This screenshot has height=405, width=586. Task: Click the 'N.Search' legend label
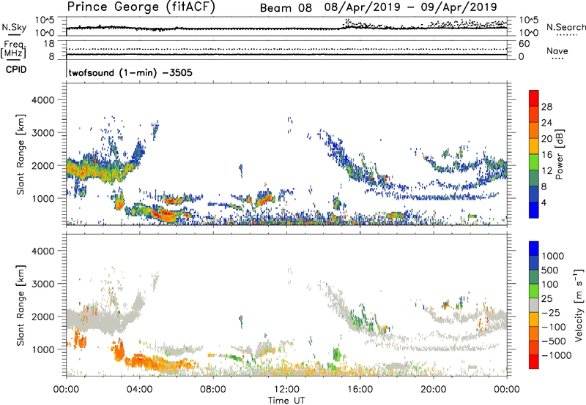coord(565,27)
